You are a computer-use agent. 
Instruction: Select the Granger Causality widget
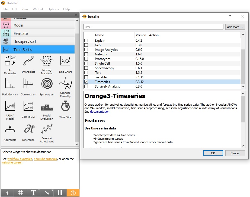65,87
